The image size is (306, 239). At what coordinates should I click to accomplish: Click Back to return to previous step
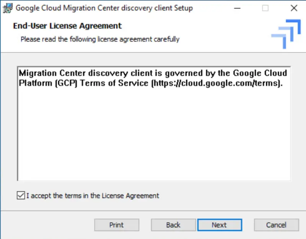pos(173,224)
